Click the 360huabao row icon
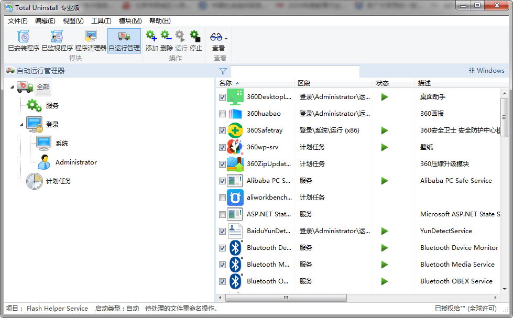 [x=235, y=114]
